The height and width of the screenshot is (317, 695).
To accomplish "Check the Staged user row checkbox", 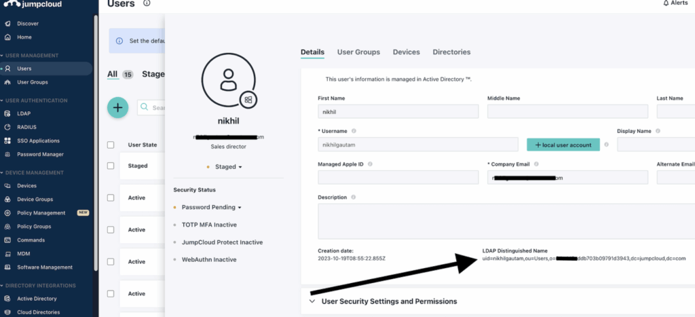I will (x=111, y=166).
